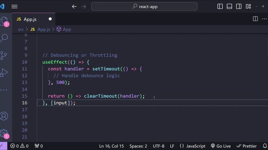Open the Search view in activity bar
The image size is (268, 150).
click(x=4, y=38)
